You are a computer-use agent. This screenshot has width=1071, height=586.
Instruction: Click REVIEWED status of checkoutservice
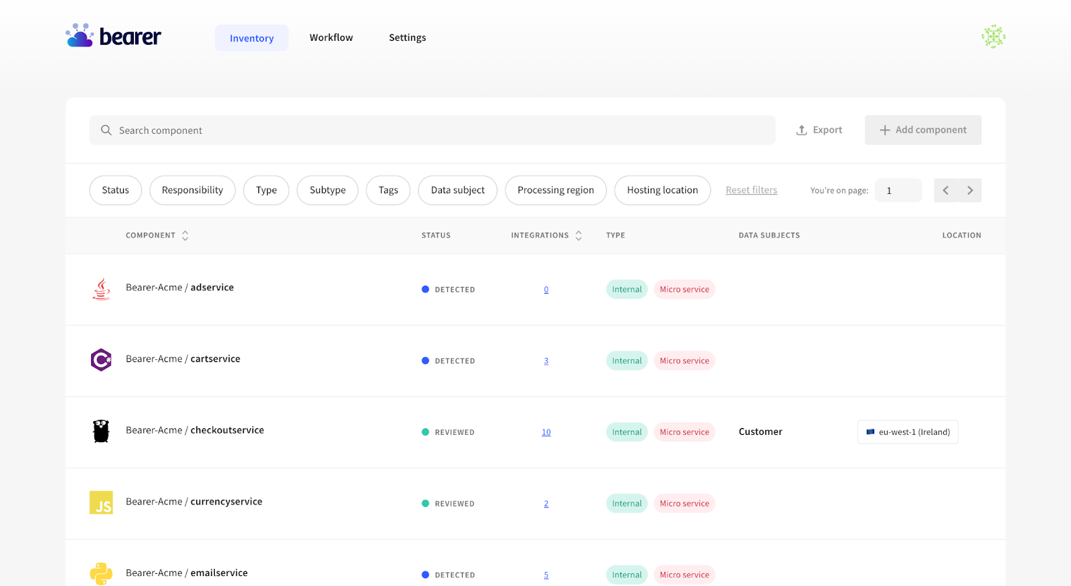448,432
